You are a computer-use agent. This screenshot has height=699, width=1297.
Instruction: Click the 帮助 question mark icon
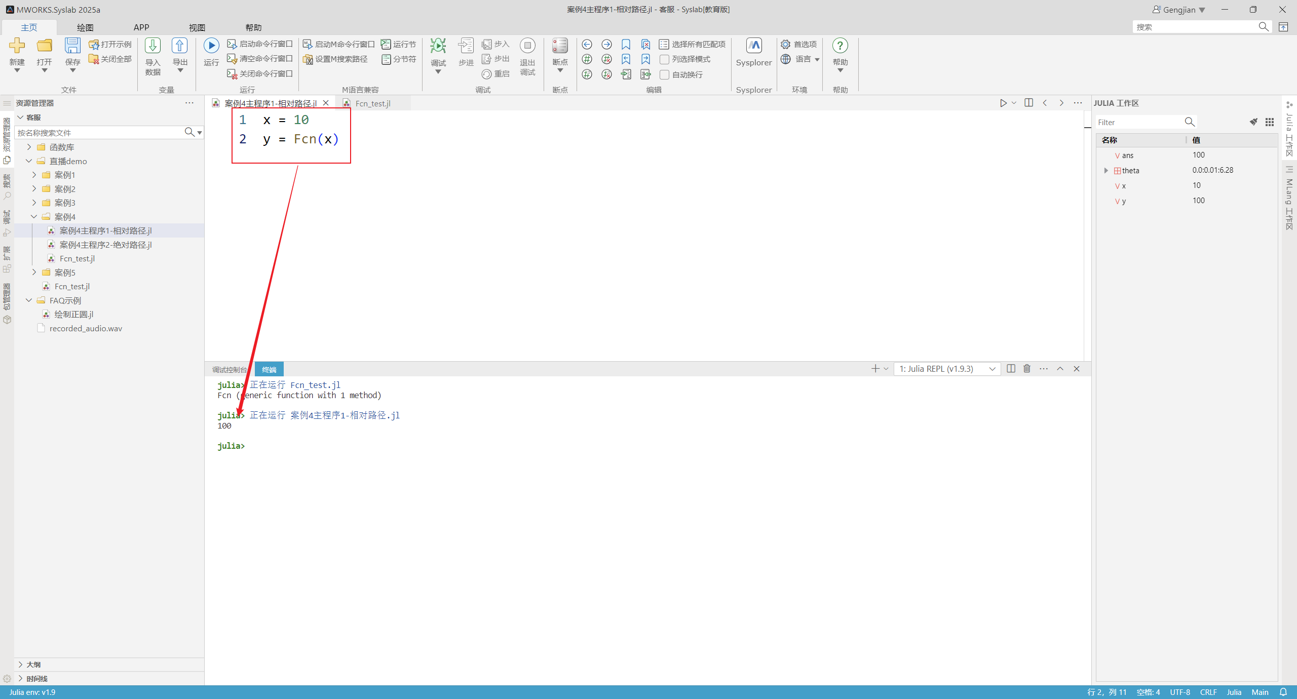click(840, 46)
